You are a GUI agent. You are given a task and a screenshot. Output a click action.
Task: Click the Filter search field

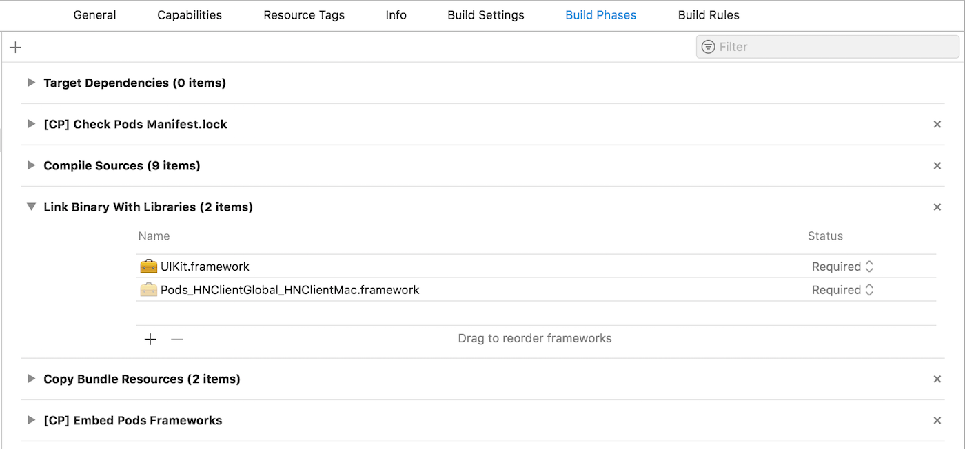(x=827, y=47)
